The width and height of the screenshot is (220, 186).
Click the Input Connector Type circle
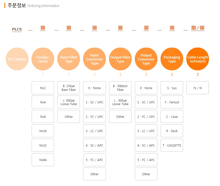[94, 59]
